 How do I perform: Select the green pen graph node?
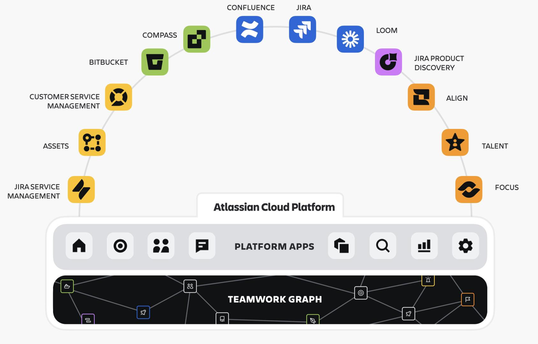click(x=313, y=319)
